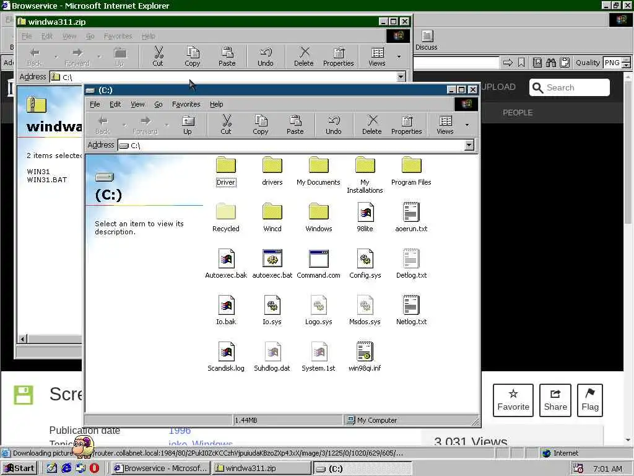Select the Io.bak file
Image resolution: width=634 pixels, height=476 pixels.
point(225,311)
